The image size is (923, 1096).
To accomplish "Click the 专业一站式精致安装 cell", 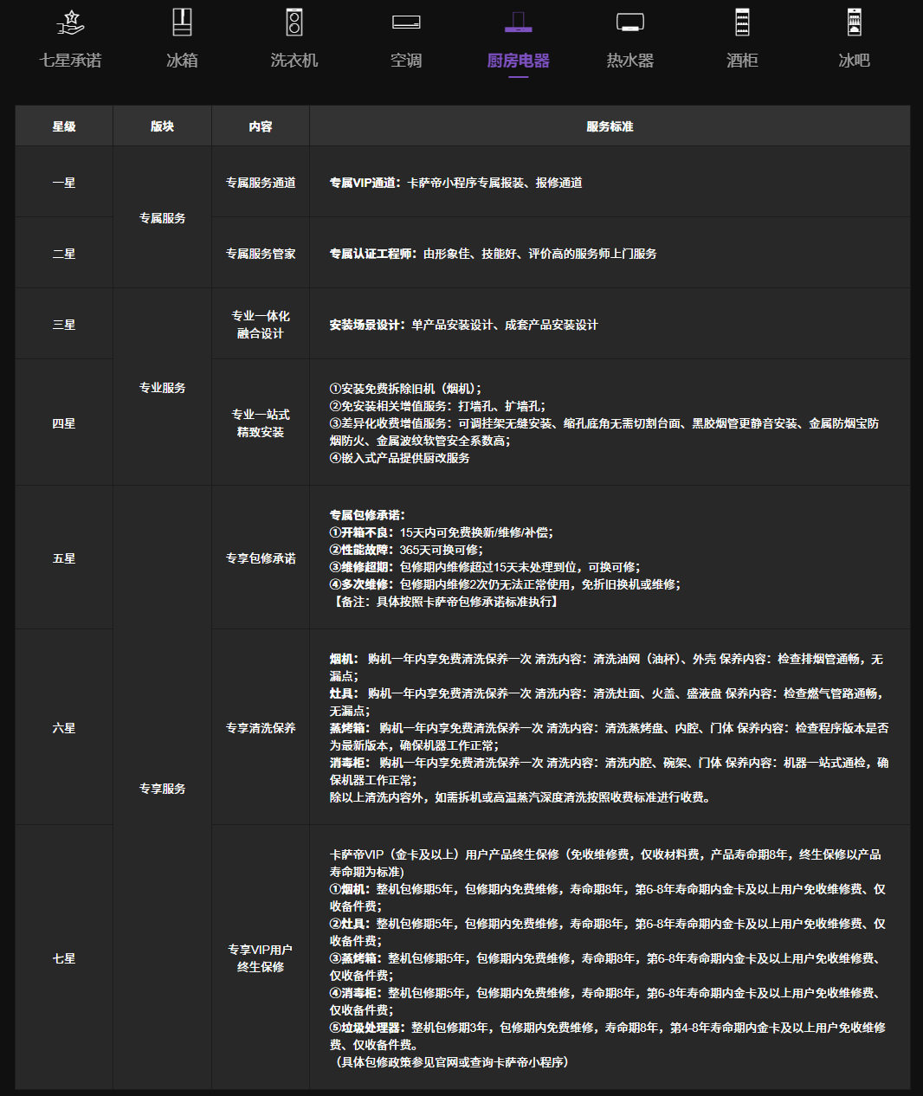I will point(261,423).
